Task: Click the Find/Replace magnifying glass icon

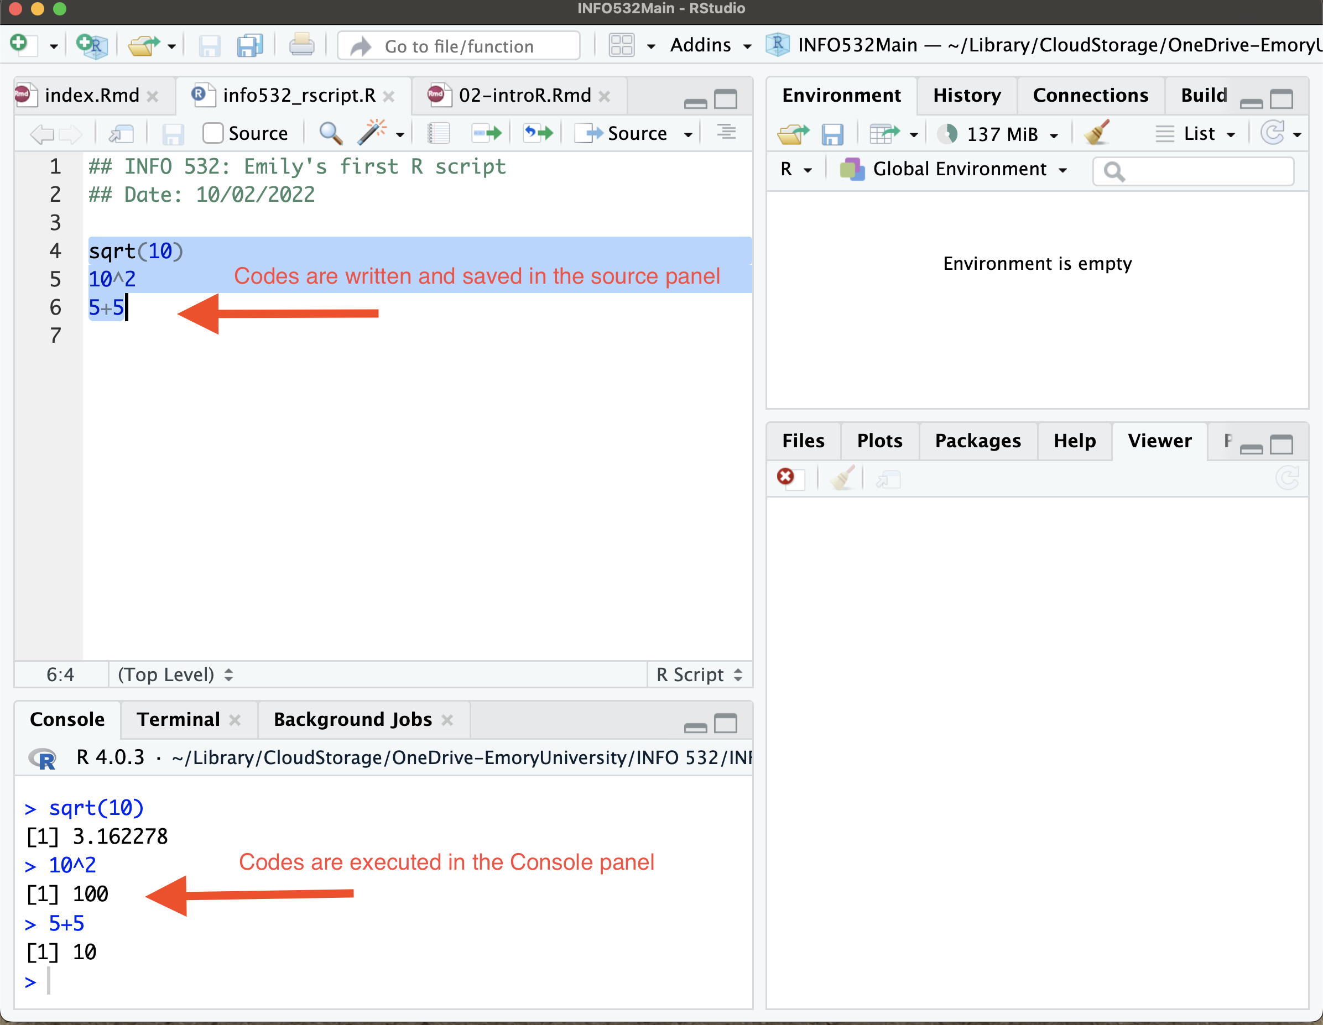Action: [330, 133]
